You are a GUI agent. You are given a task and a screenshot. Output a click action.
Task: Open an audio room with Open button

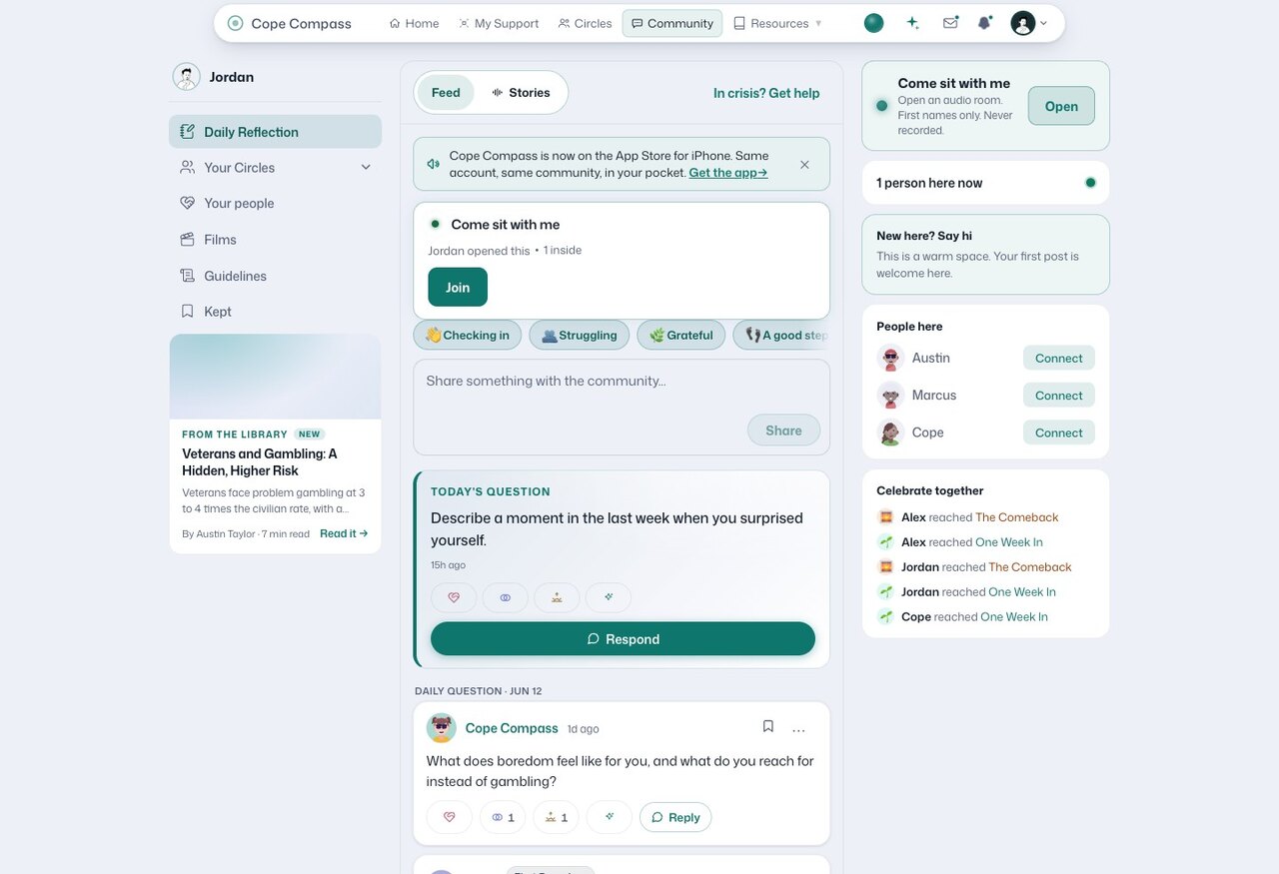click(x=1061, y=106)
